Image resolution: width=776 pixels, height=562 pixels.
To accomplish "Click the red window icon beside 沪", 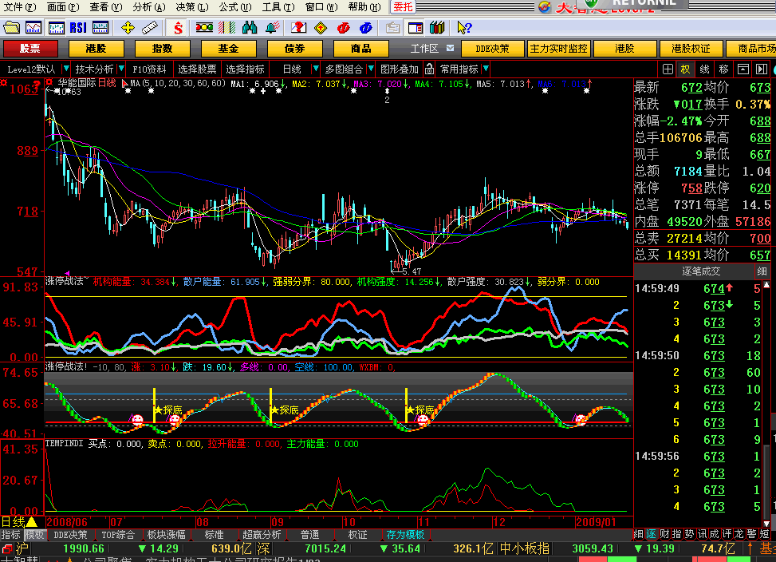I will point(7,548).
